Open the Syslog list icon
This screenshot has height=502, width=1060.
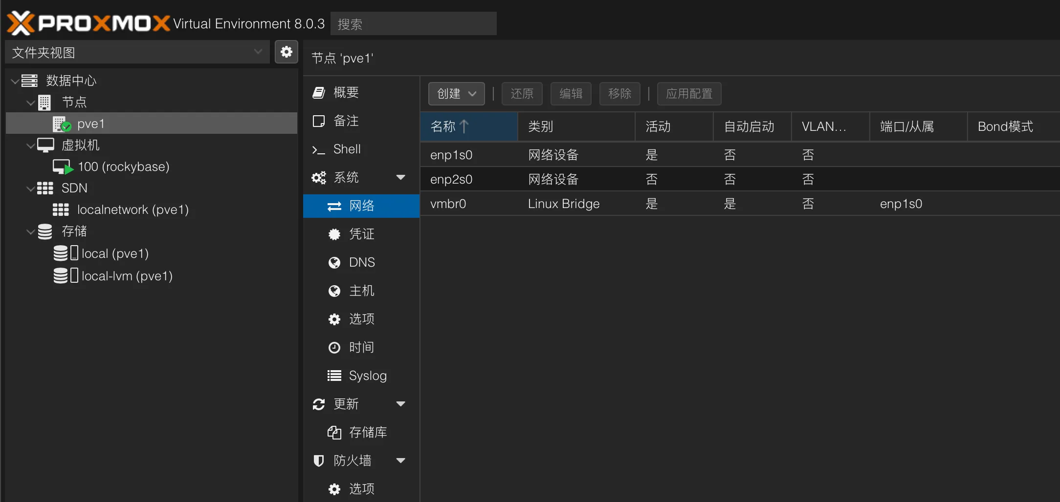334,376
